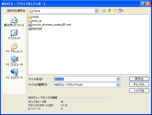Open My Computer (マイ コンピュータ) location
Screen dimensions: 152x115
[x=14, y=61]
